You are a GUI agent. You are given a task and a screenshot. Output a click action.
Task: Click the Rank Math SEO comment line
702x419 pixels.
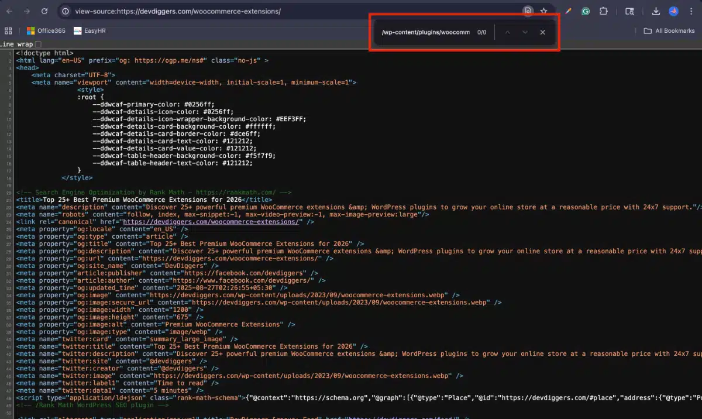coord(154,193)
